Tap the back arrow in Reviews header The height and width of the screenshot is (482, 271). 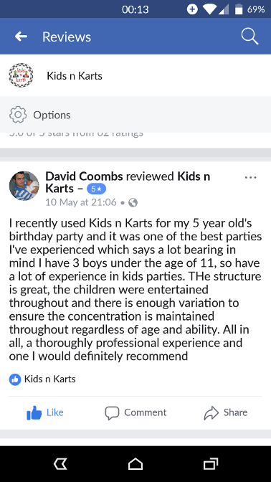[21, 37]
